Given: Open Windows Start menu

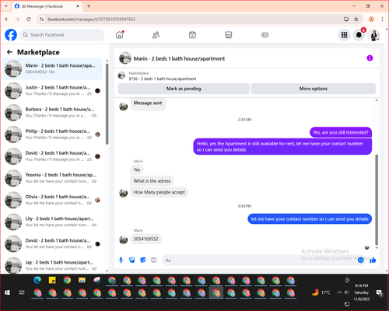Looking at the screenshot, I should (x=7, y=292).
